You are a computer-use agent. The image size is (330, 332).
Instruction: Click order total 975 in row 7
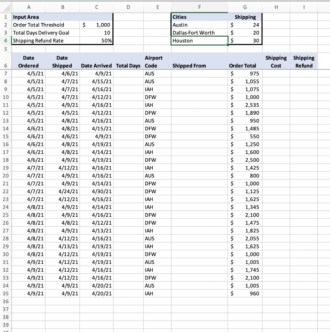coord(245,74)
